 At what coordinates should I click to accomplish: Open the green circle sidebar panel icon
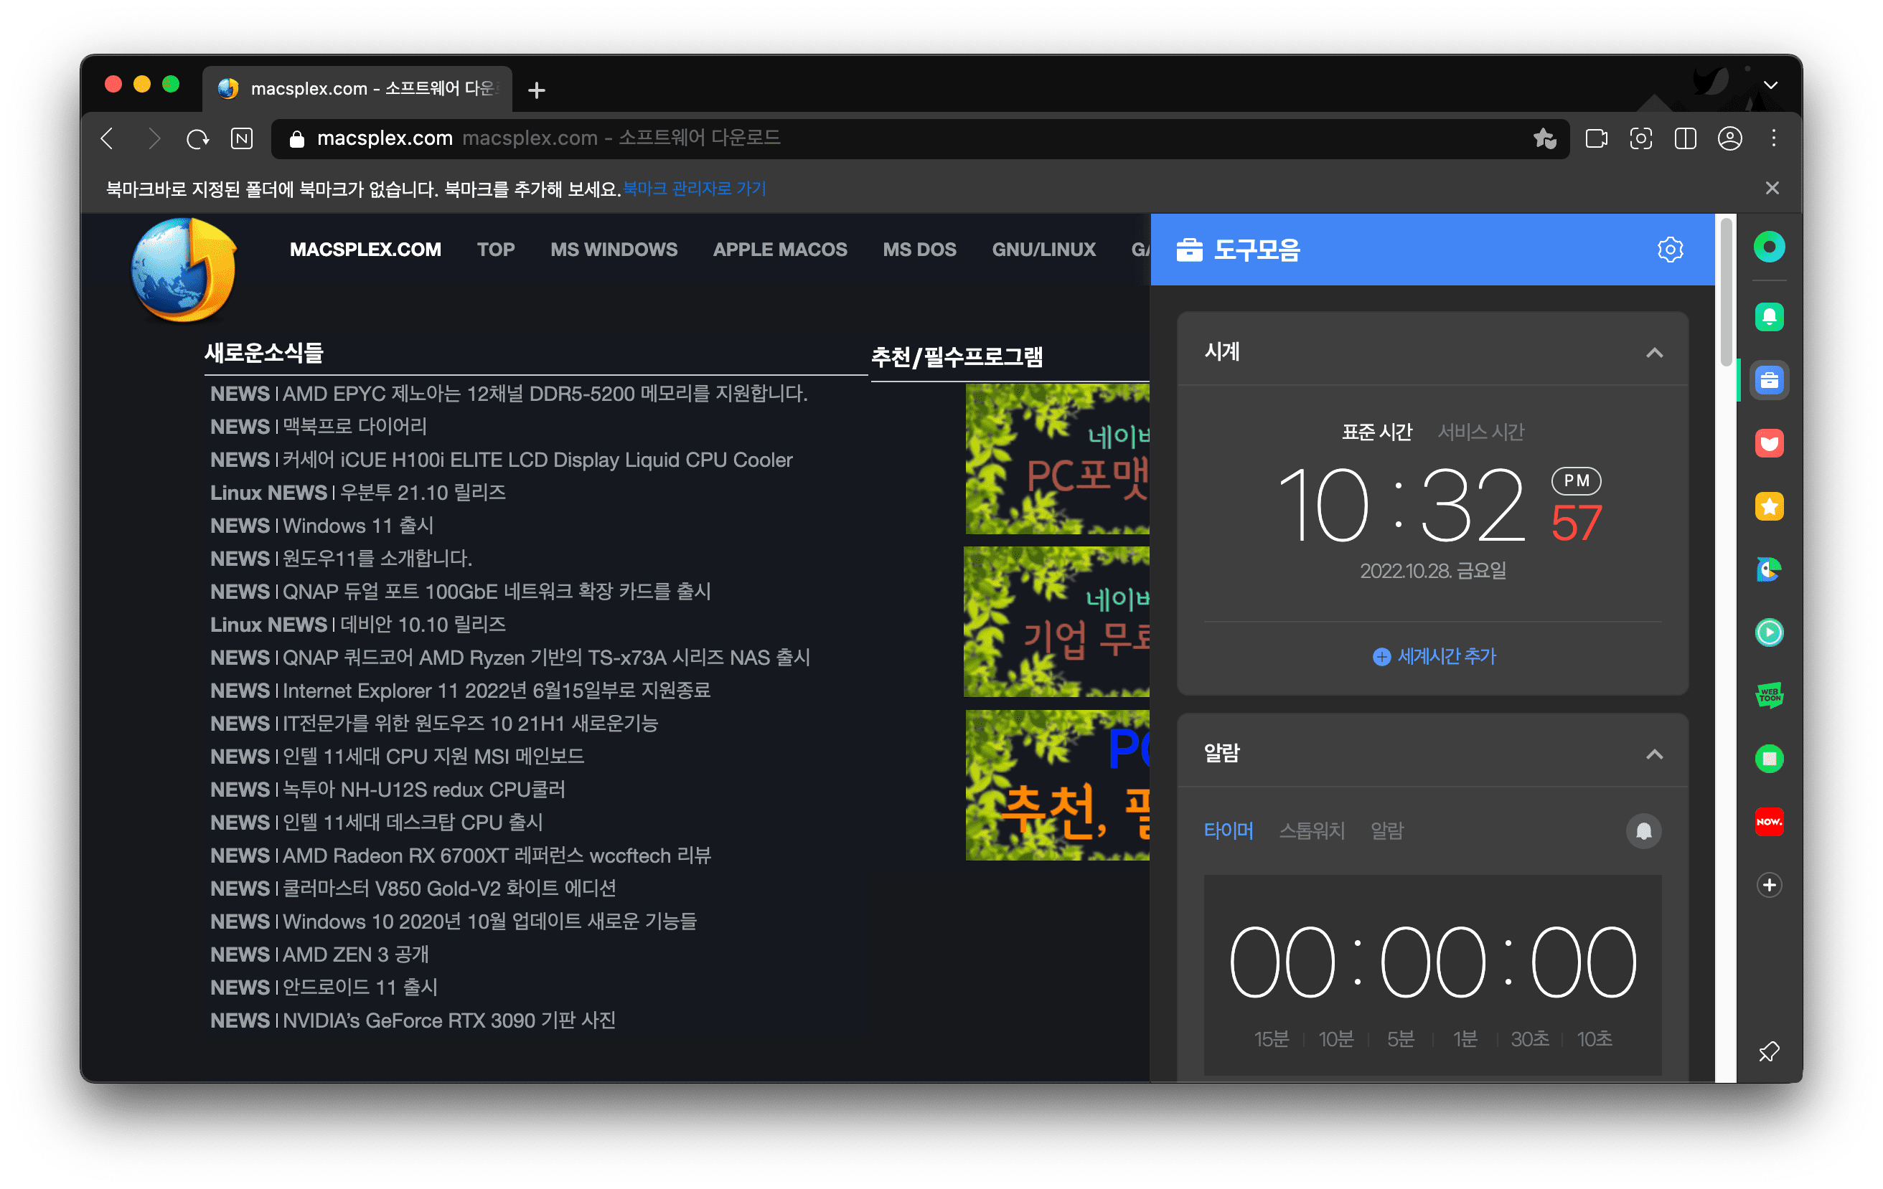click(x=1769, y=247)
